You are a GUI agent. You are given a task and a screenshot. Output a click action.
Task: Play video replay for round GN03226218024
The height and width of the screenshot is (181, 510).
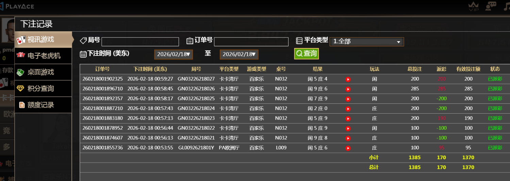pyautogui.click(x=348, y=109)
